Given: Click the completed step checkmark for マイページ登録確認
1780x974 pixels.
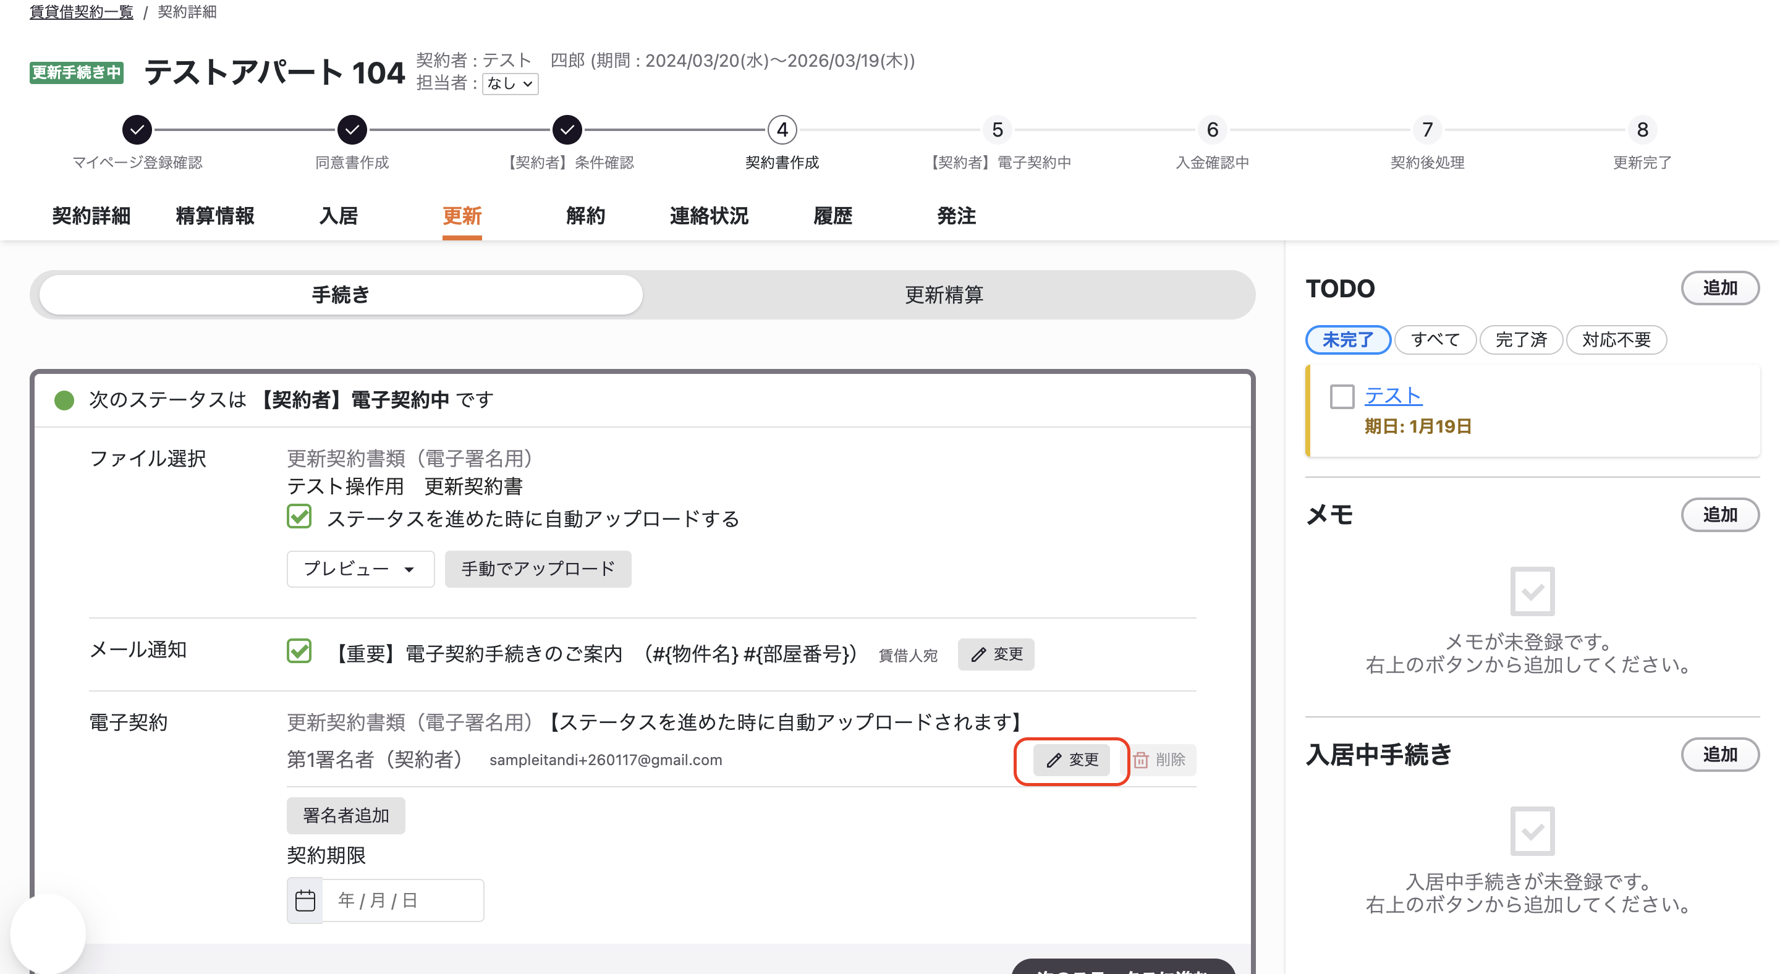Looking at the screenshot, I should [x=137, y=129].
